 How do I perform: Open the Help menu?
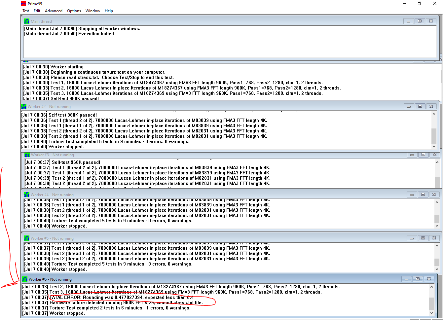(109, 11)
